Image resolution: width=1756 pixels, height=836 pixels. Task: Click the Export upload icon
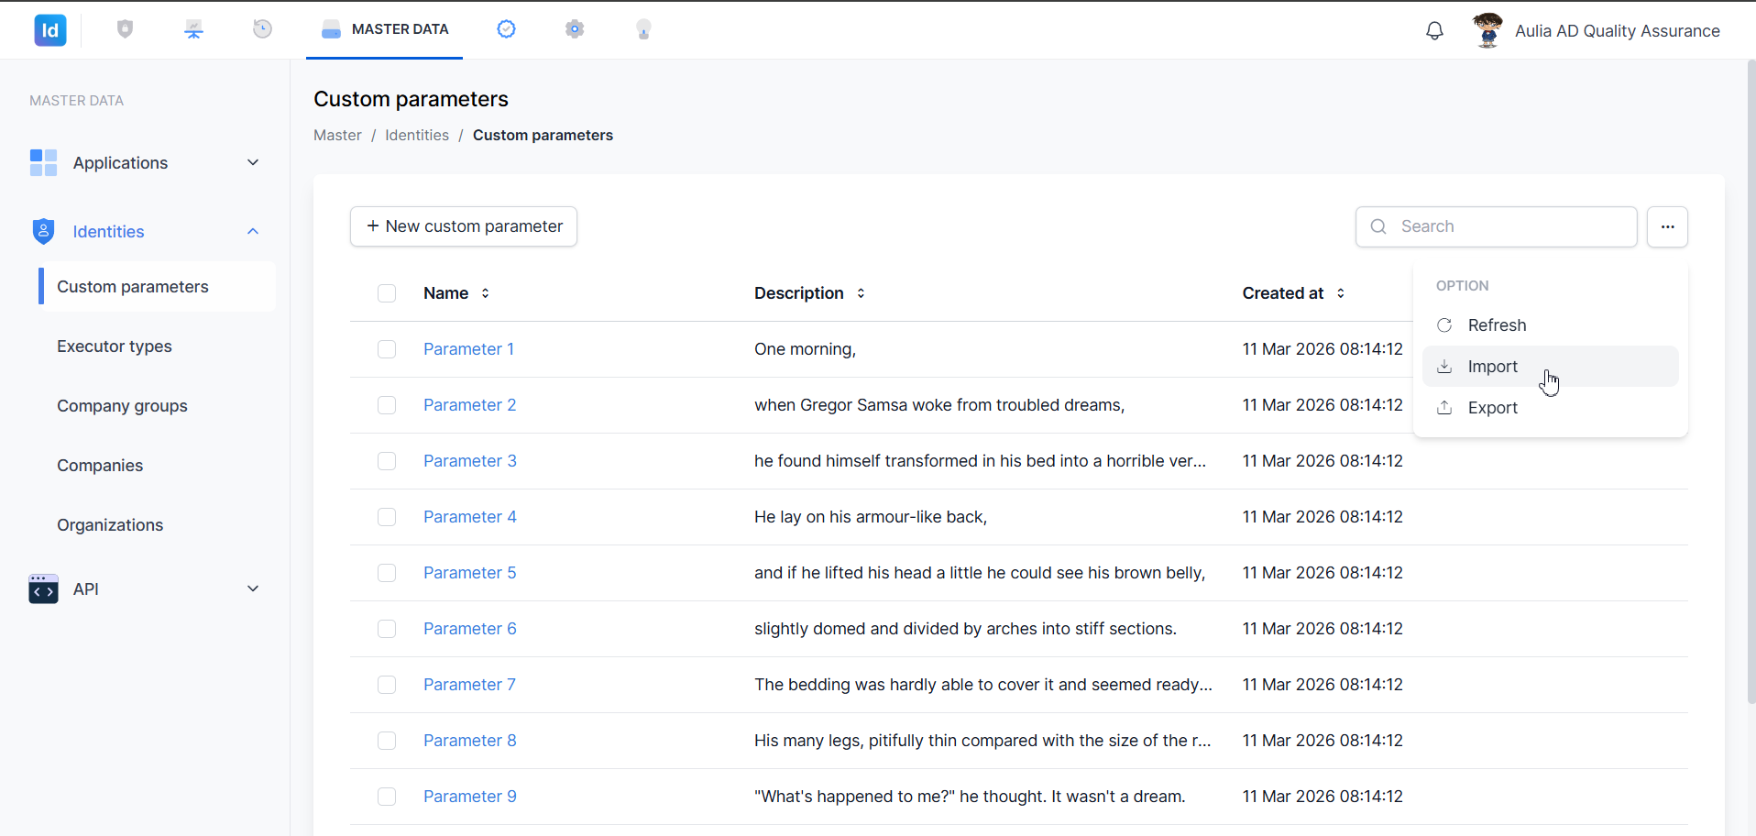pos(1444,408)
